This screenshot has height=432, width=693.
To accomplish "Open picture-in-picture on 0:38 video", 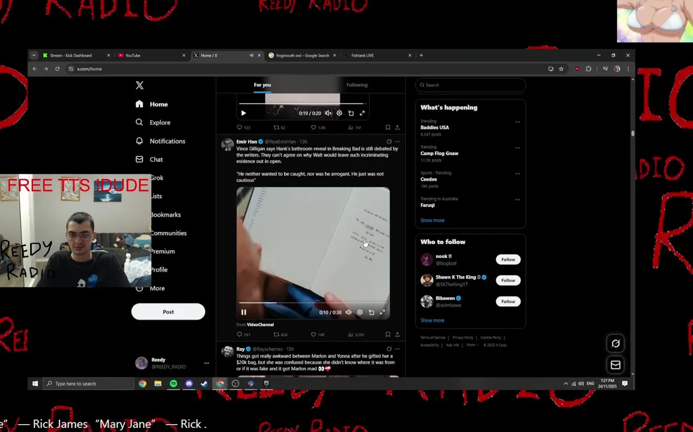I will [x=371, y=312].
